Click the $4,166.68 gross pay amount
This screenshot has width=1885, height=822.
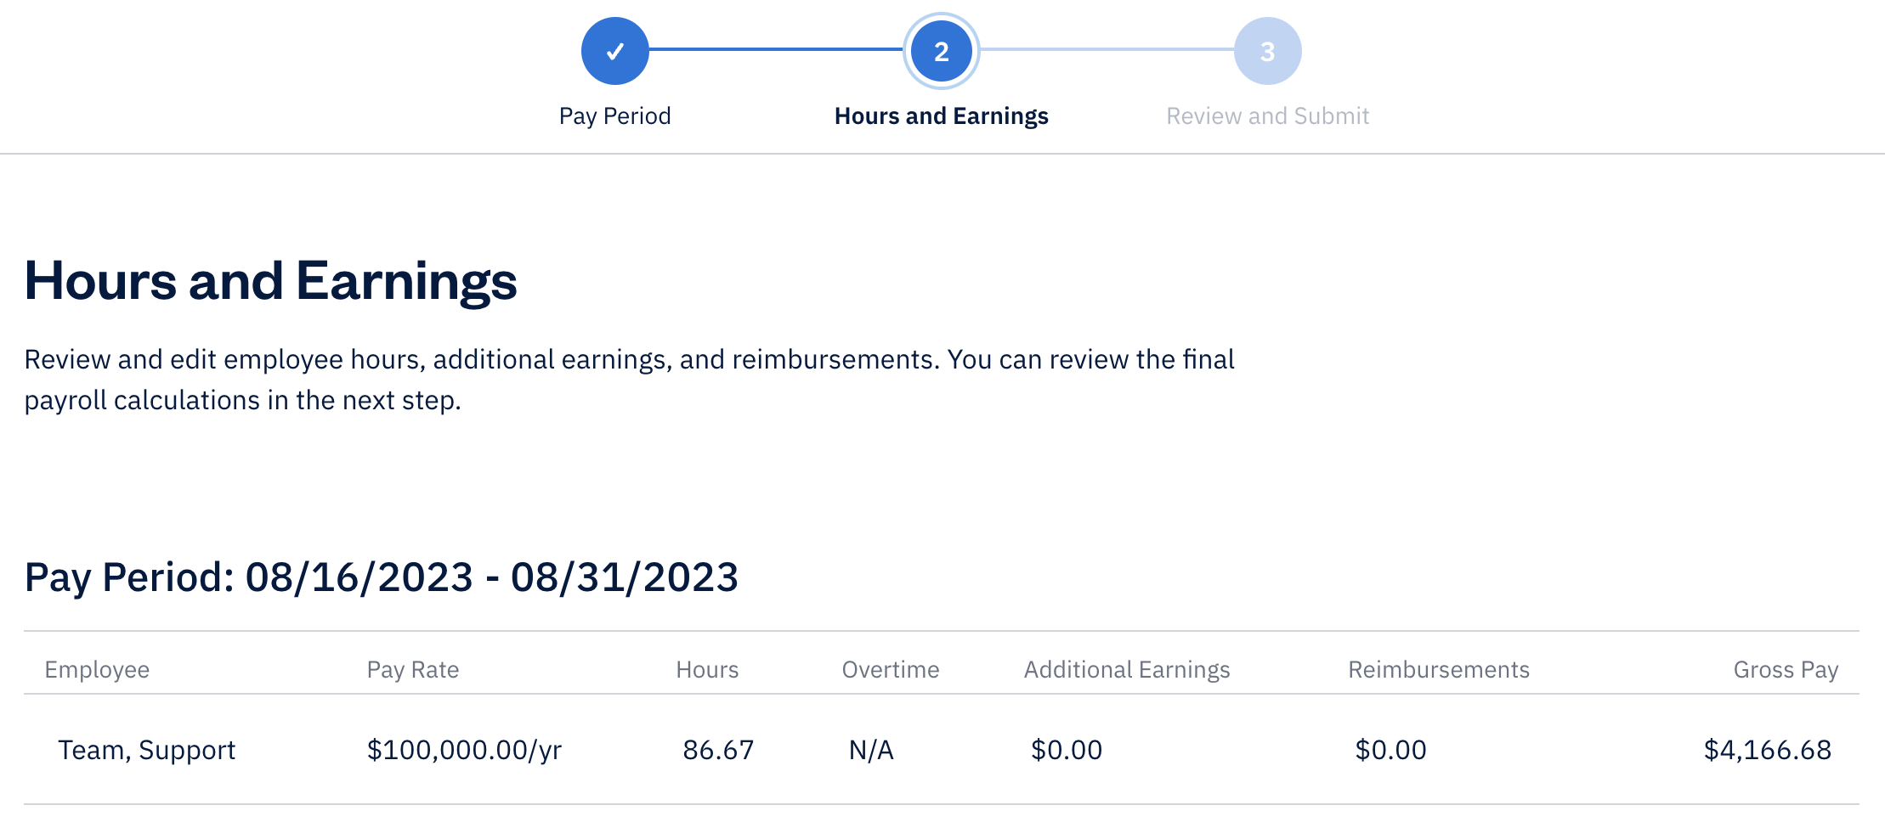(1767, 750)
